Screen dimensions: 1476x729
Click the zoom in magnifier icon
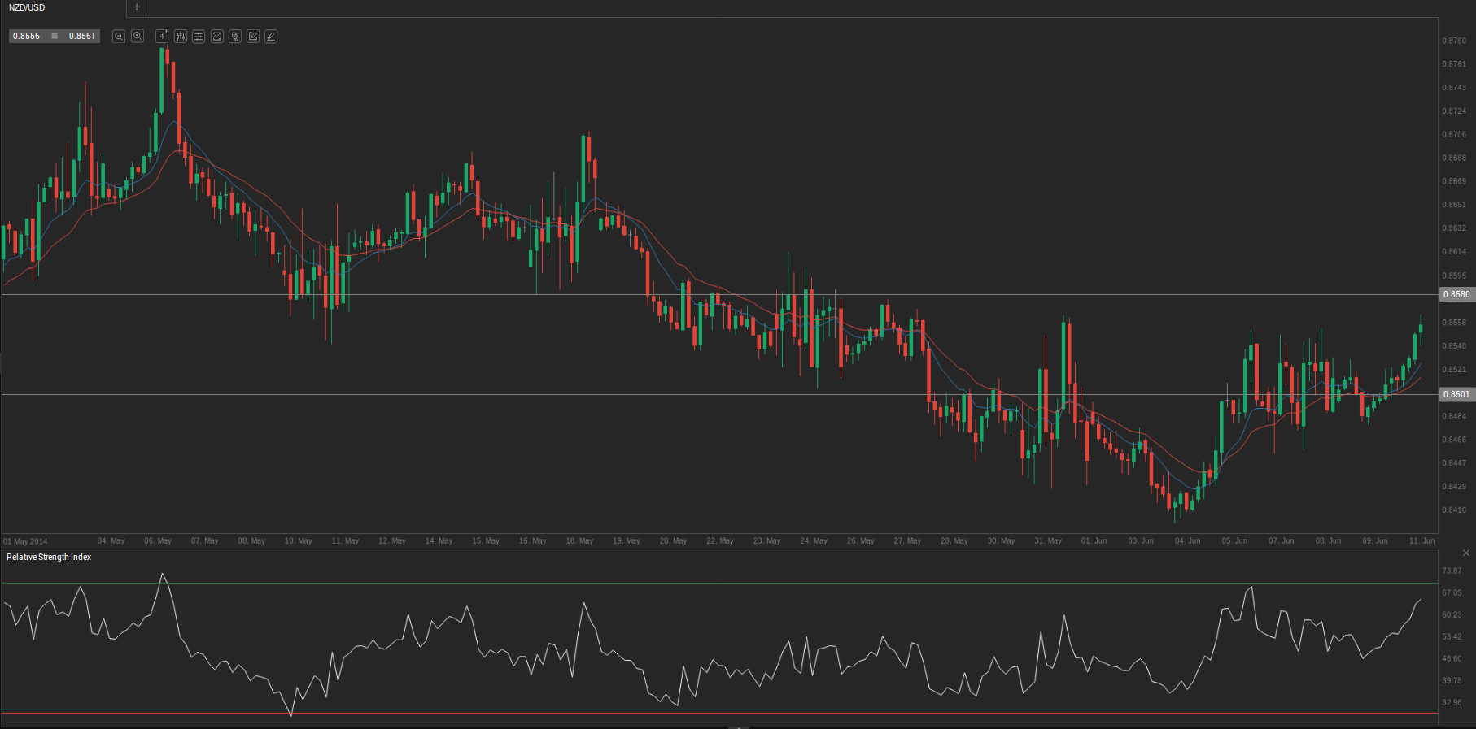[138, 36]
